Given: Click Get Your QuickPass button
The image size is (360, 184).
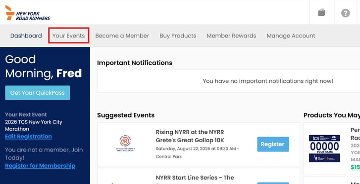Looking at the screenshot, I should click(x=38, y=93).
